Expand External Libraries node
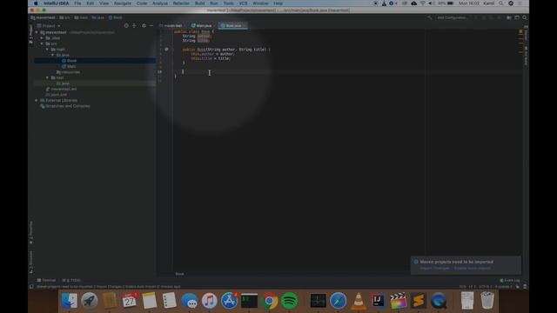The width and height of the screenshot is (557, 313). [37, 101]
